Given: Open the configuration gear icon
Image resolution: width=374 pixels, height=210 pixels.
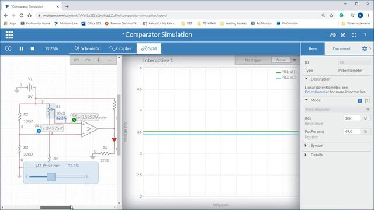Looking at the screenshot, I should click(365, 49).
